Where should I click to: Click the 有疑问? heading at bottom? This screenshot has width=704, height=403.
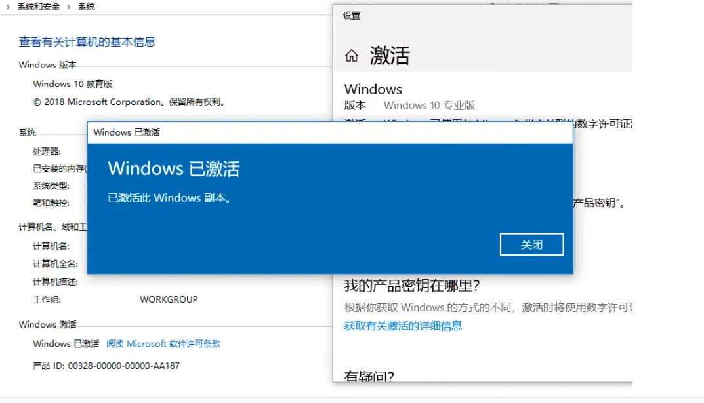point(369,375)
